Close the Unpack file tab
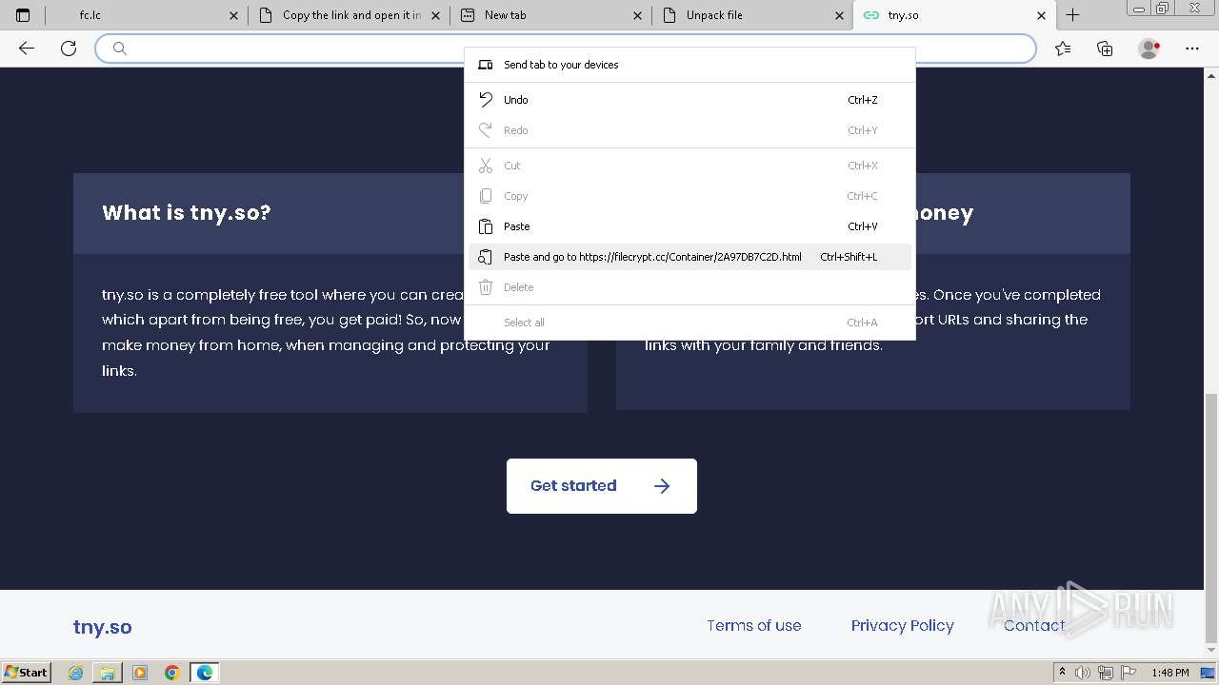Image resolution: width=1219 pixels, height=685 pixels. tap(839, 15)
